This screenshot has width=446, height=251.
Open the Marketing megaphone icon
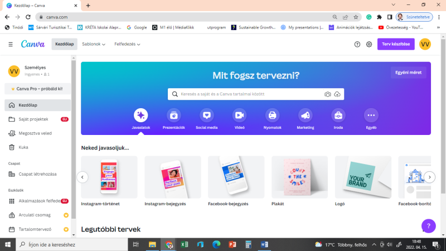305,115
